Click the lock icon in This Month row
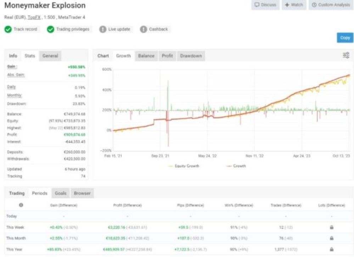Image resolution: width=354 pixels, height=257 pixels. [332, 238]
